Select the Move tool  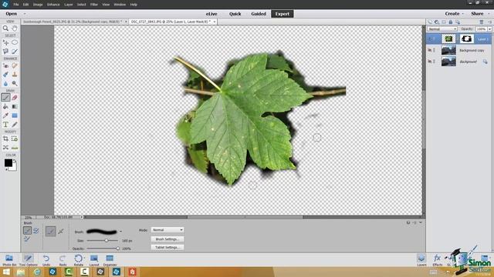(5, 42)
